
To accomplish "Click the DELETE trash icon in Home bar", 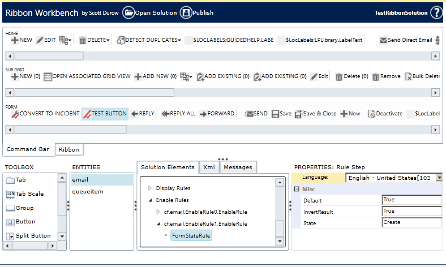I will click(x=83, y=40).
